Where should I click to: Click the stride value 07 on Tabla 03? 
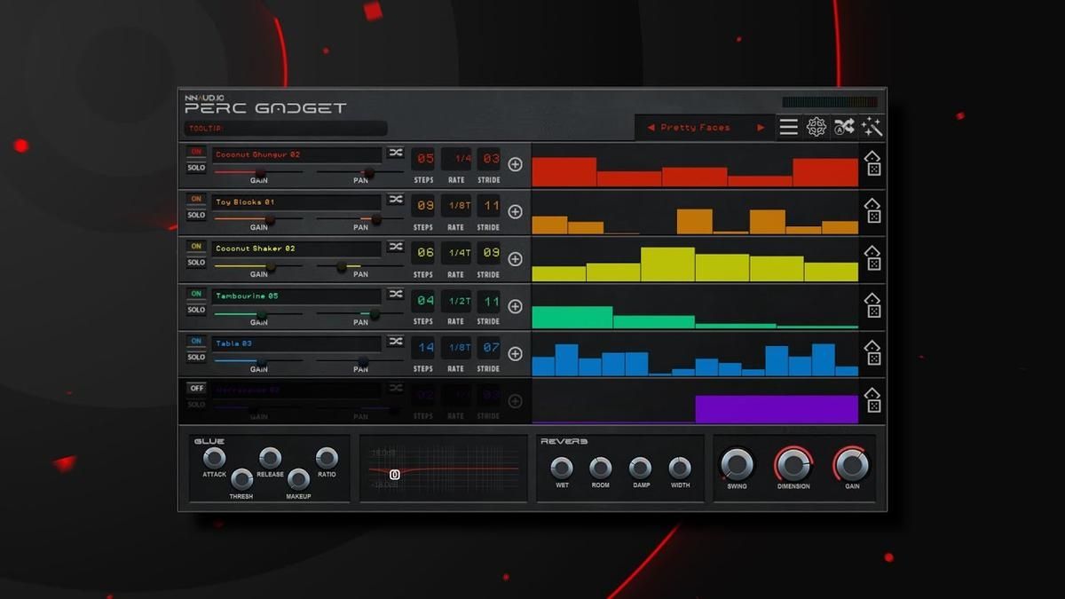490,348
